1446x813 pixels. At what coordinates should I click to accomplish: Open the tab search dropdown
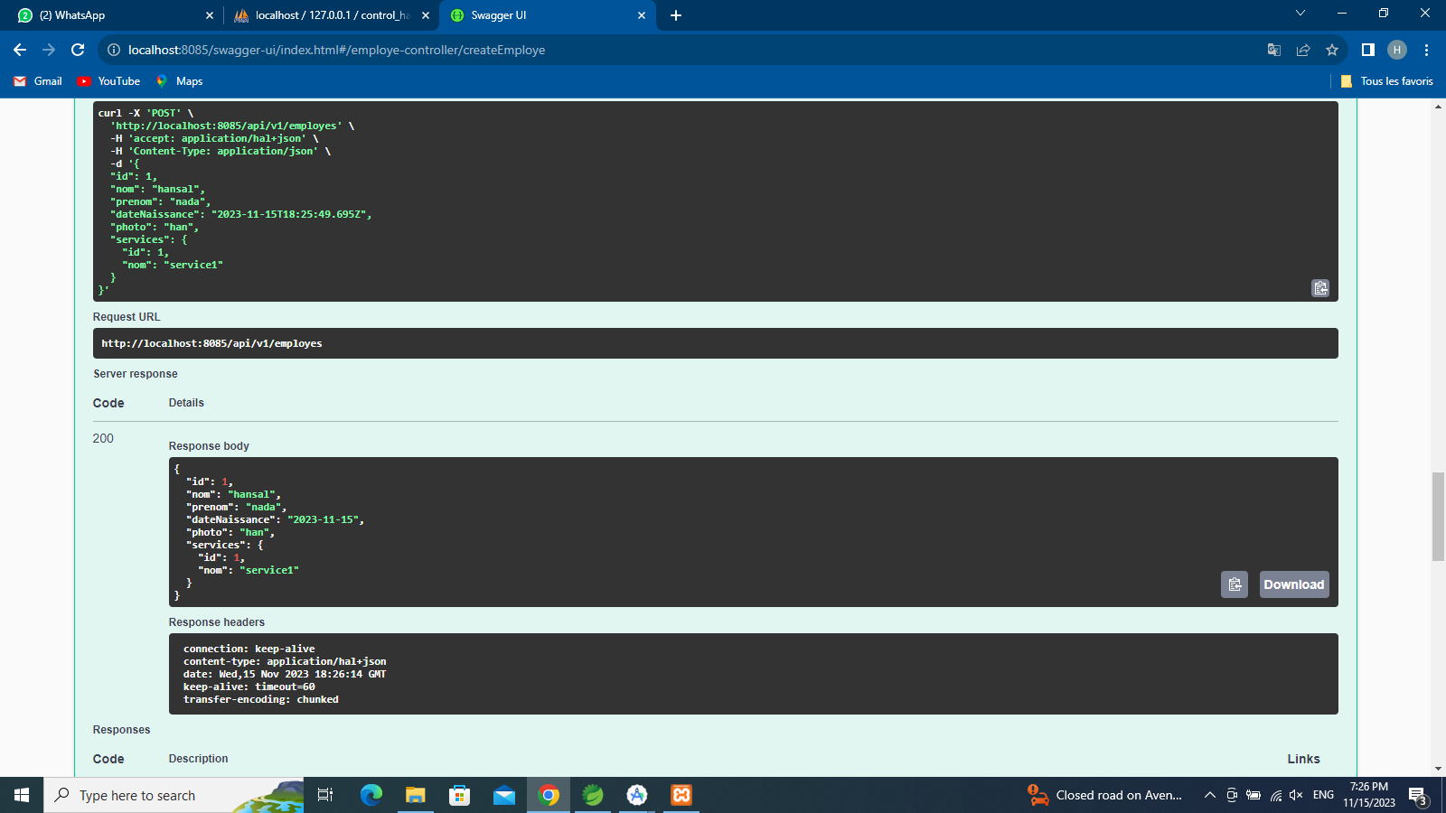(1299, 14)
